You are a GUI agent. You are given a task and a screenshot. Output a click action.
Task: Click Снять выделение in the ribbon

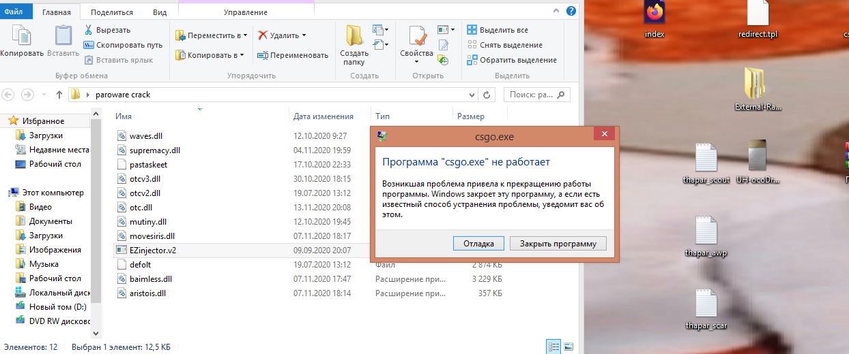click(x=505, y=45)
